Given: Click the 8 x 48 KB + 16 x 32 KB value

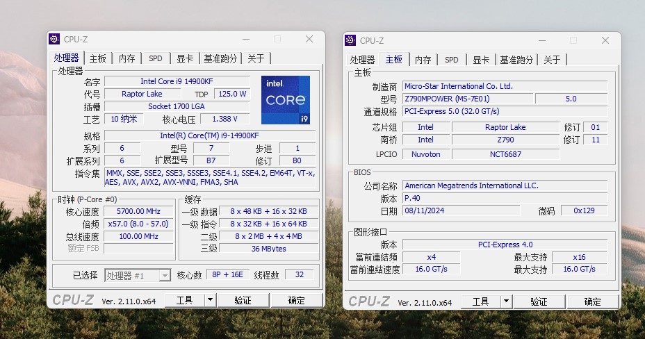Looking at the screenshot, I should [268, 211].
